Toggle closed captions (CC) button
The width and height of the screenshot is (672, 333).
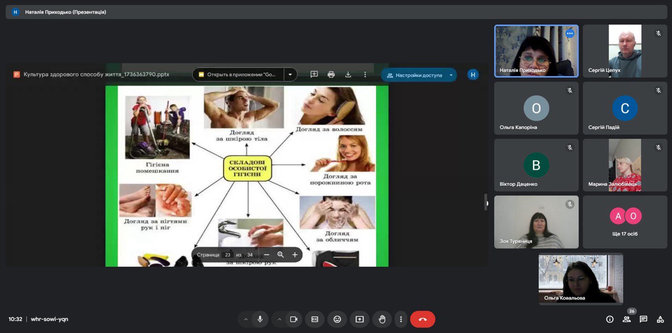(x=314, y=319)
